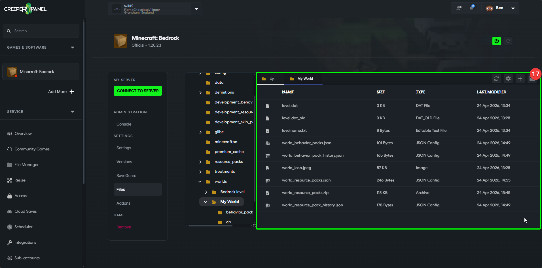Screen dimensions: 542x268
Task: Collapse the worlds folder
Action: [x=200, y=181]
